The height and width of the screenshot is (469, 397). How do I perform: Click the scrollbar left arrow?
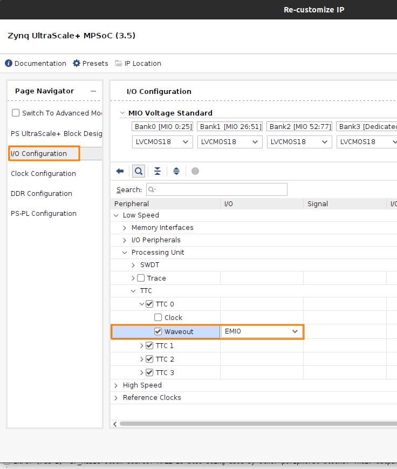tap(115, 424)
